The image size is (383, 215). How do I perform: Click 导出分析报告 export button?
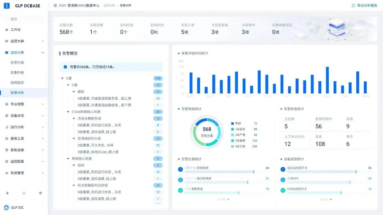pos(365,6)
